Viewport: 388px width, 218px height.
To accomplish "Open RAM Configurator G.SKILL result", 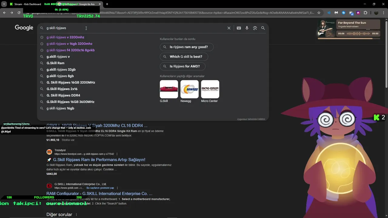I will 99,193.
